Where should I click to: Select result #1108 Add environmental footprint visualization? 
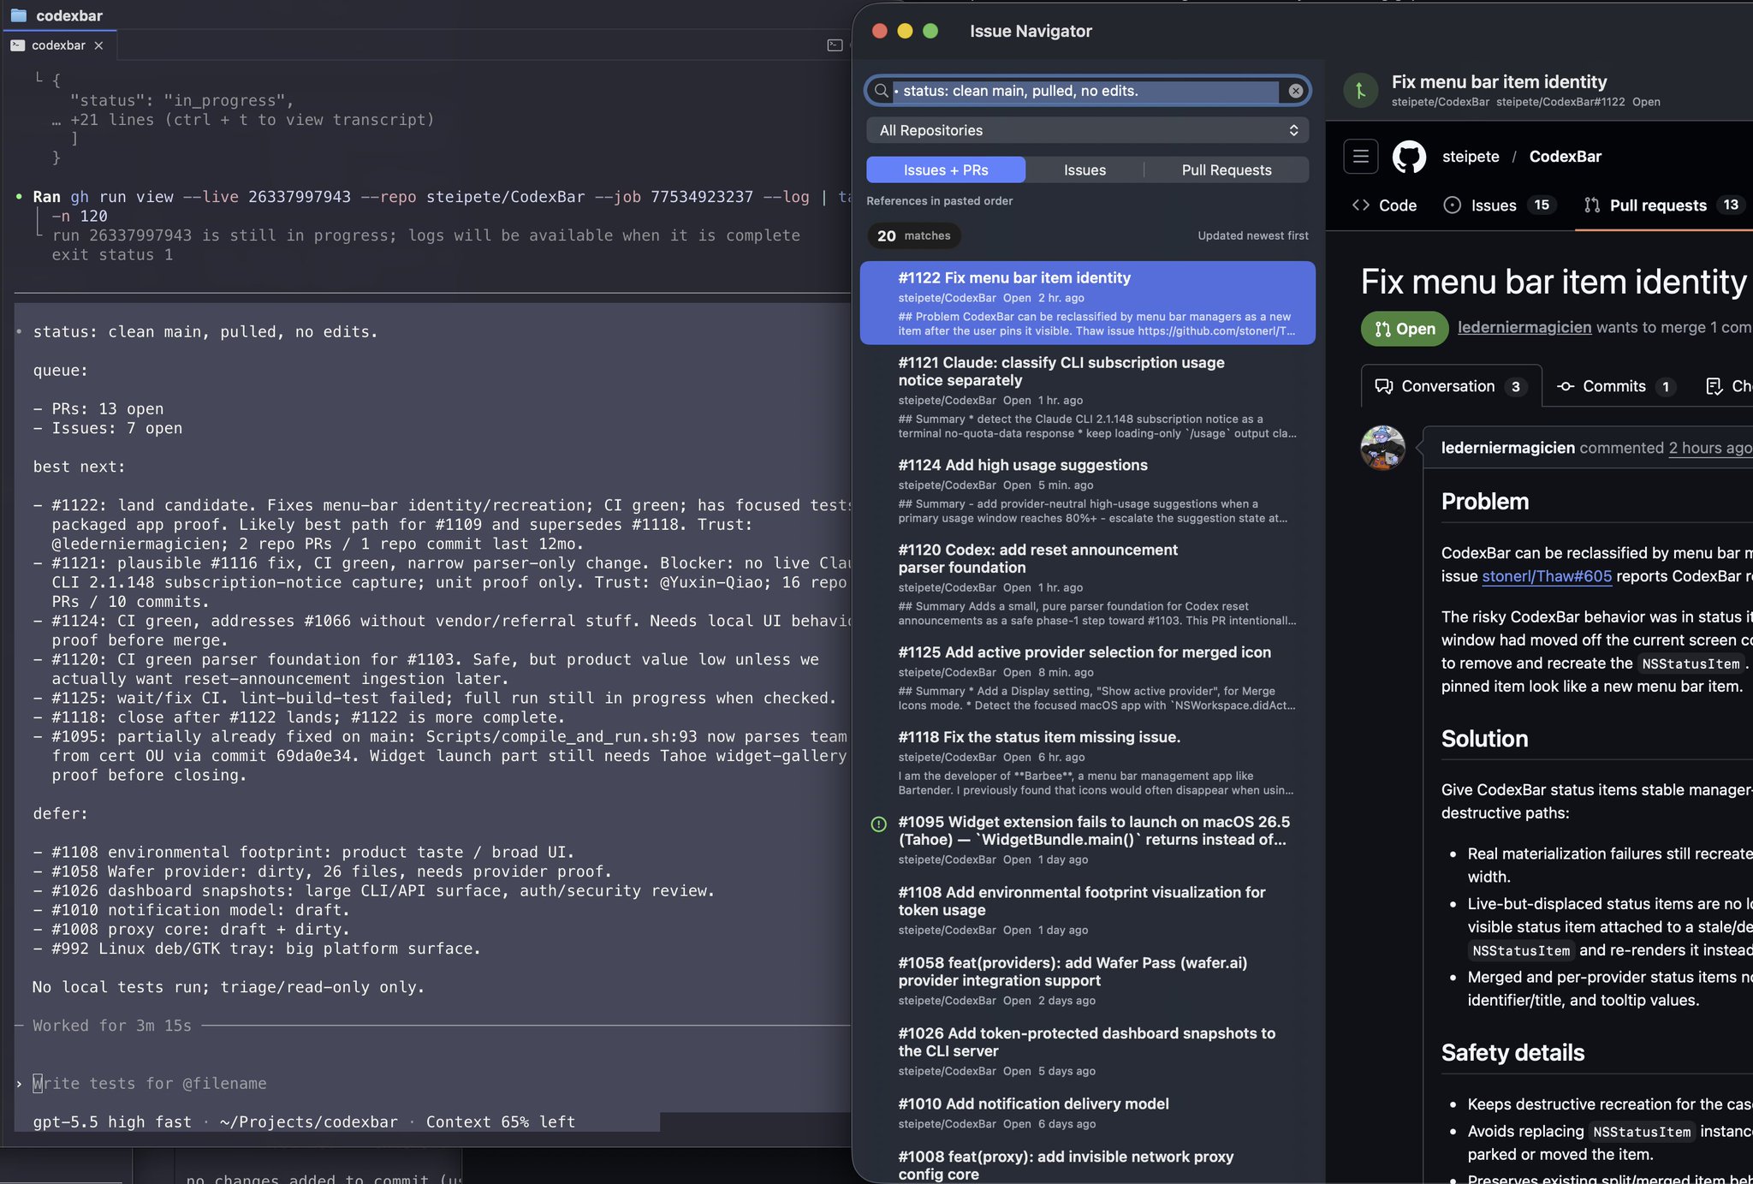pos(1087,909)
